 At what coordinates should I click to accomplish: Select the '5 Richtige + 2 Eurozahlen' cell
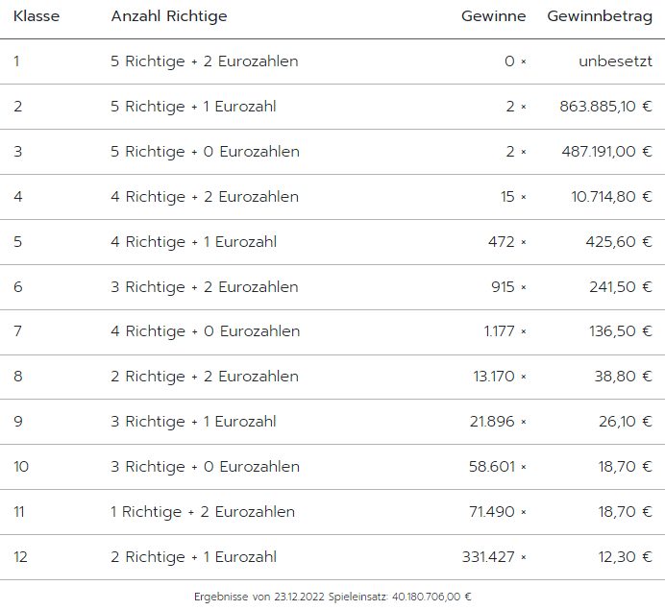pos(205,61)
